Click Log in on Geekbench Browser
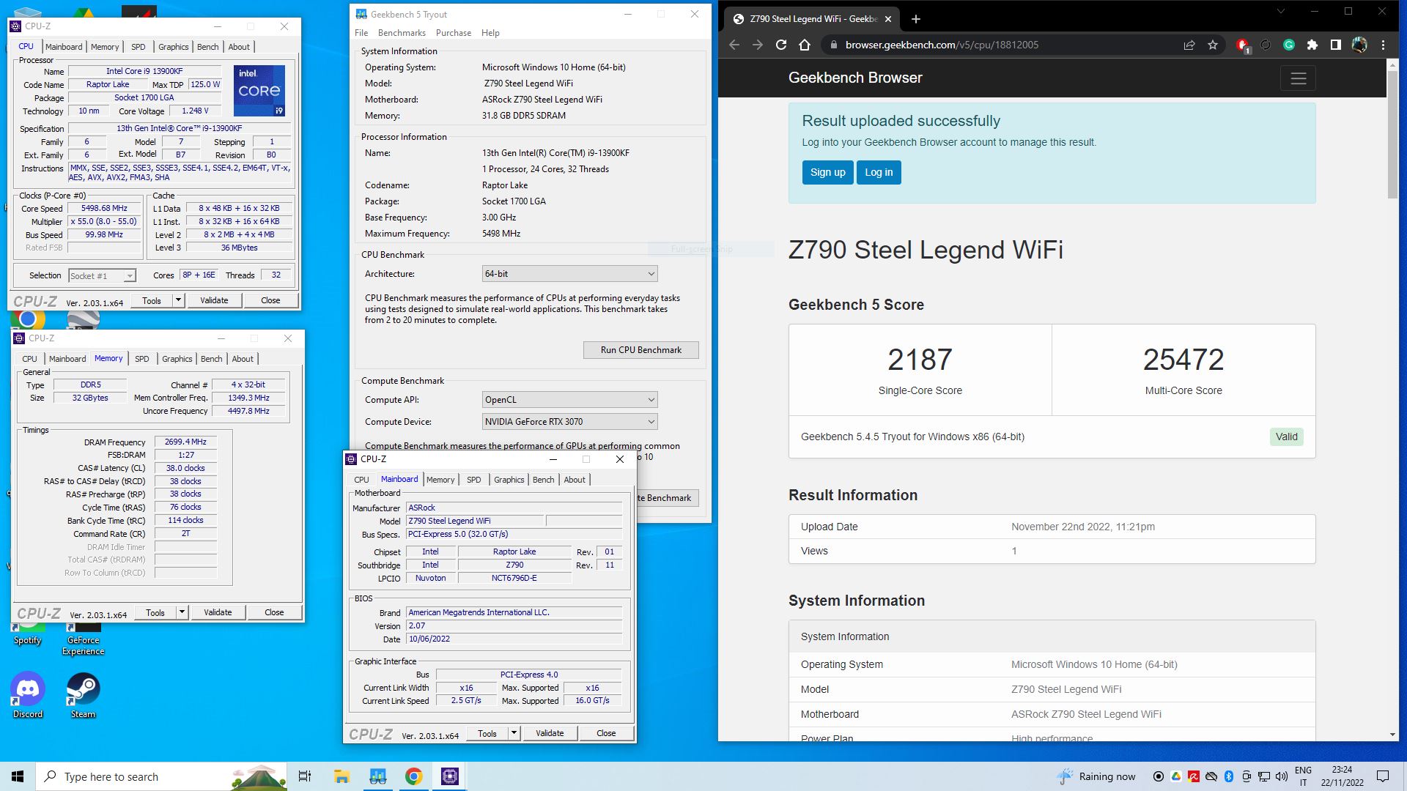This screenshot has width=1407, height=791. [879, 173]
